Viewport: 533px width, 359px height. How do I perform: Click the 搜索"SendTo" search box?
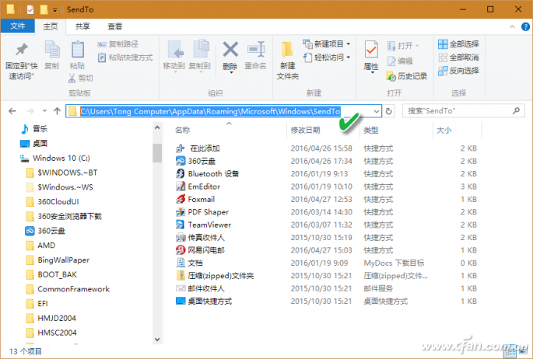pyautogui.click(x=463, y=111)
